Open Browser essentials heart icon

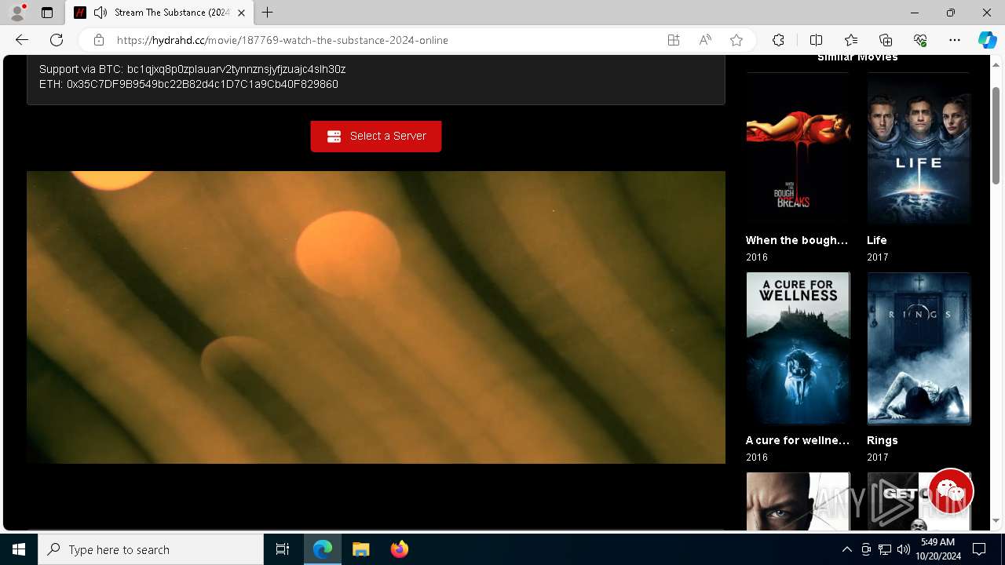coord(920,40)
